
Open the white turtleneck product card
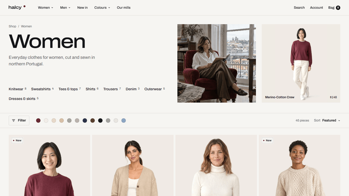pos(216,165)
